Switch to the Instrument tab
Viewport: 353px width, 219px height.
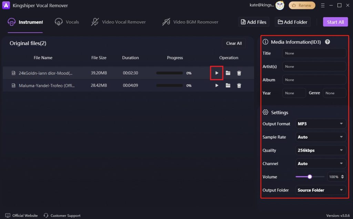(25, 22)
